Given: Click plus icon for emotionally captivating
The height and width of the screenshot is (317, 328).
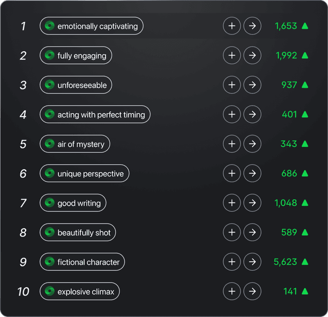Looking at the screenshot, I should click(x=232, y=26).
